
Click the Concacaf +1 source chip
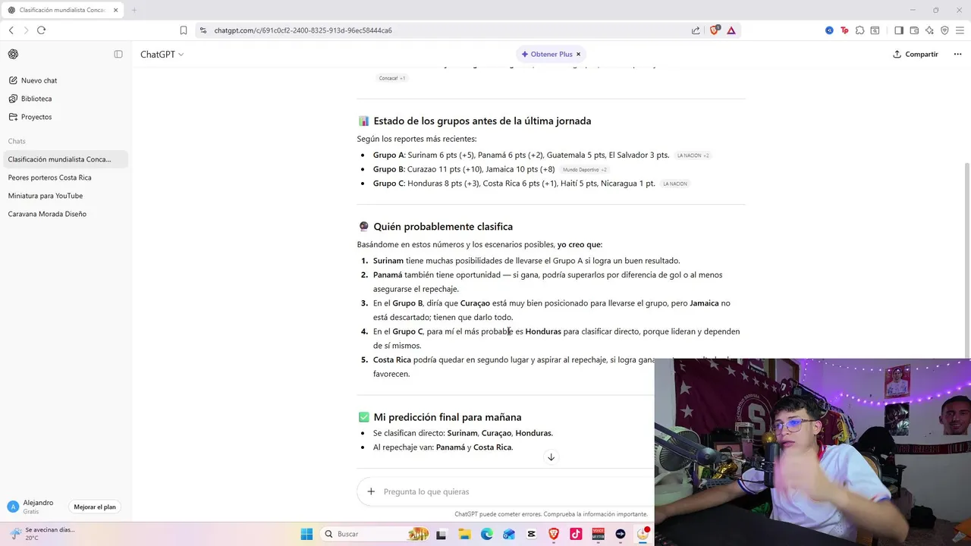[392, 78]
